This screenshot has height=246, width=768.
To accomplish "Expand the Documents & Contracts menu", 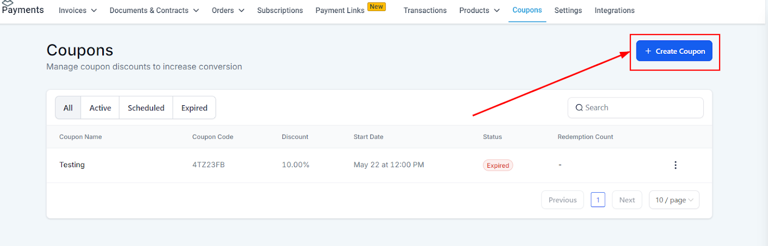I will pos(154,11).
